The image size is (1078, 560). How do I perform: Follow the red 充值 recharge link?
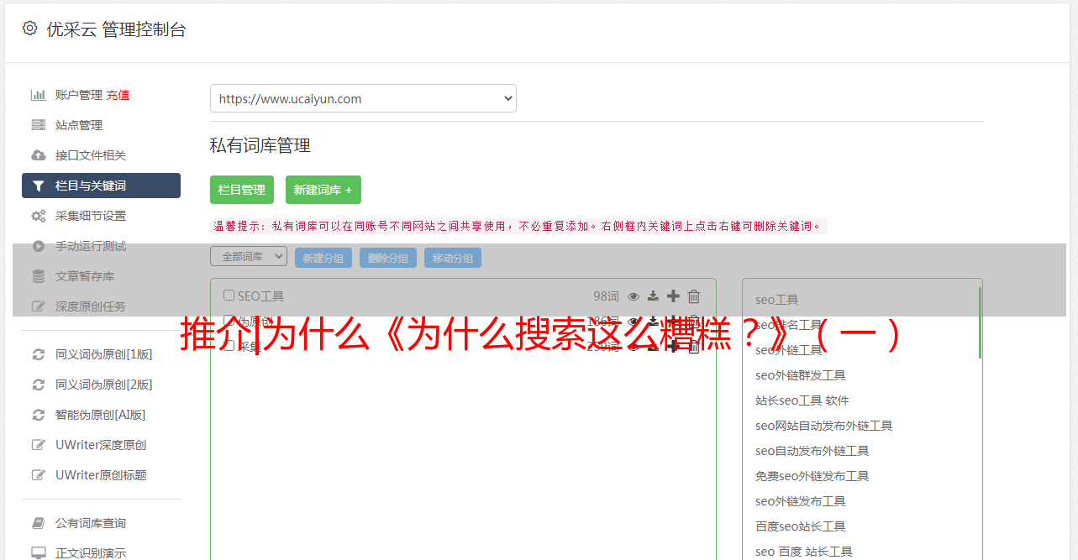click(x=118, y=95)
